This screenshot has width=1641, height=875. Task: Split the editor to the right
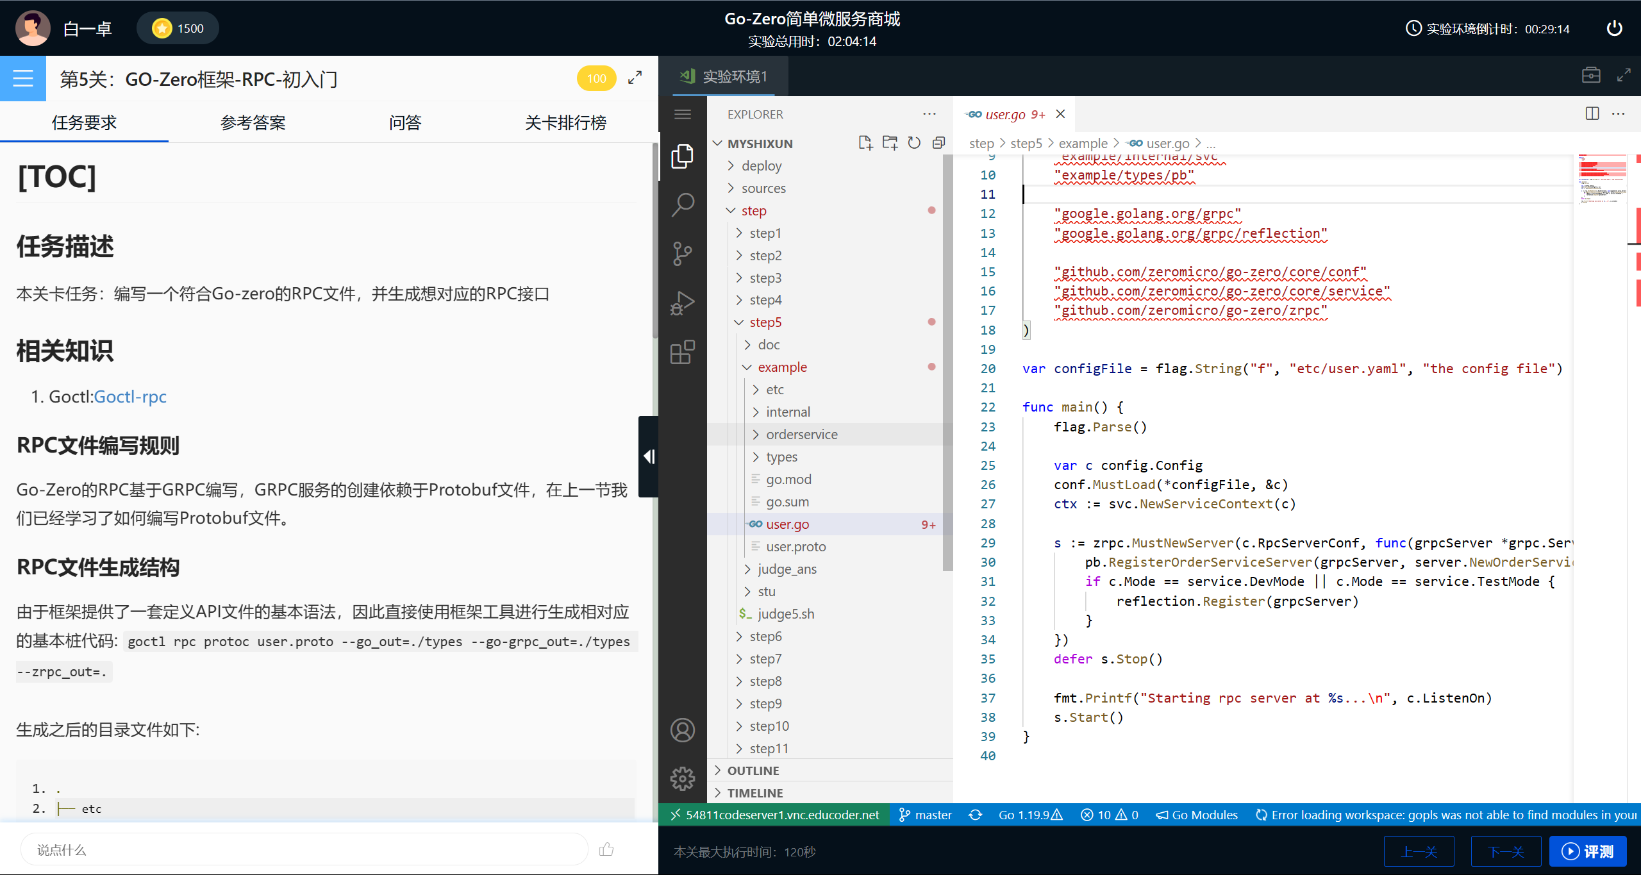[x=1592, y=113]
